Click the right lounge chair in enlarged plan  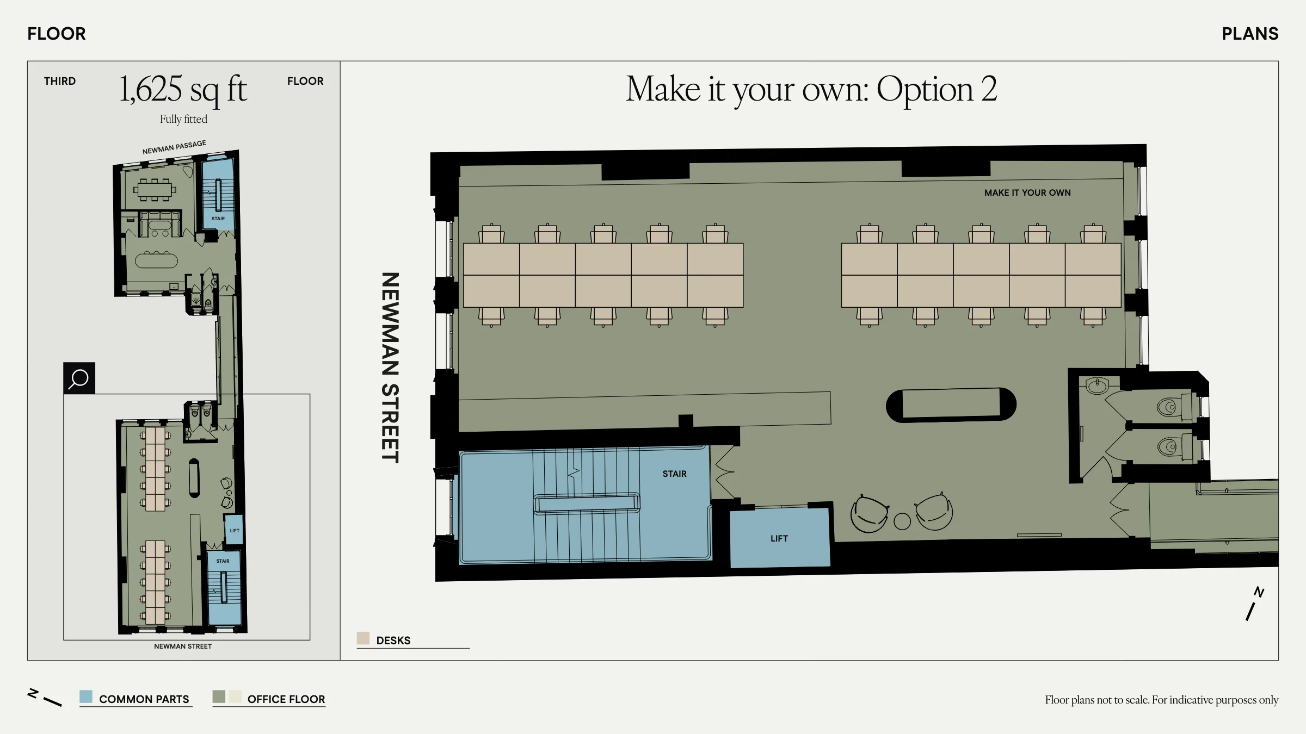934,511
